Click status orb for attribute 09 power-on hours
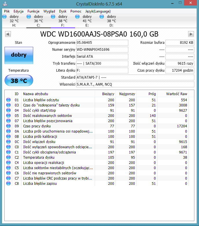Screen dimensions: 199x226 8,126
